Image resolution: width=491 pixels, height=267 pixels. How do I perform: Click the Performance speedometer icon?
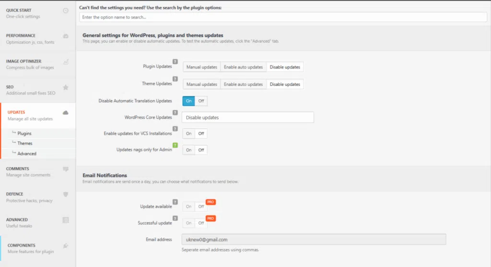pyautogui.click(x=66, y=36)
